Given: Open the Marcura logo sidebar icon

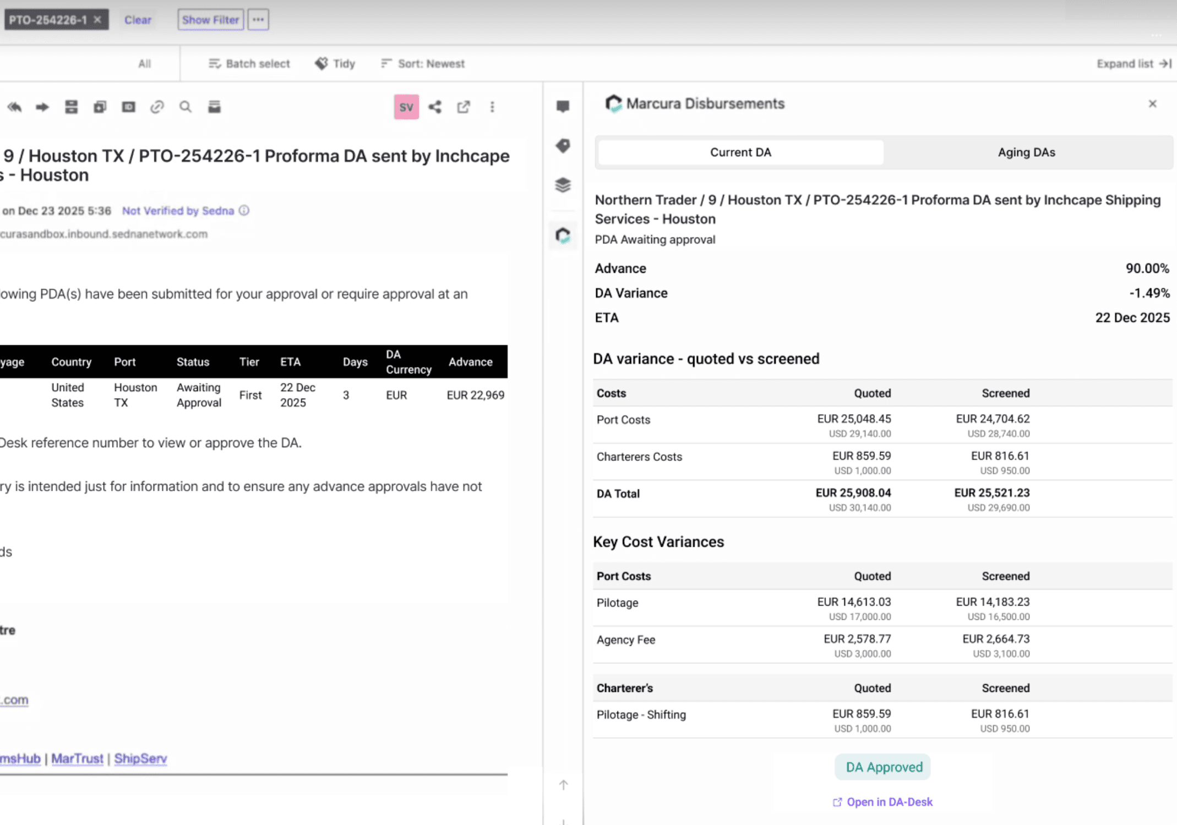Looking at the screenshot, I should [x=563, y=236].
